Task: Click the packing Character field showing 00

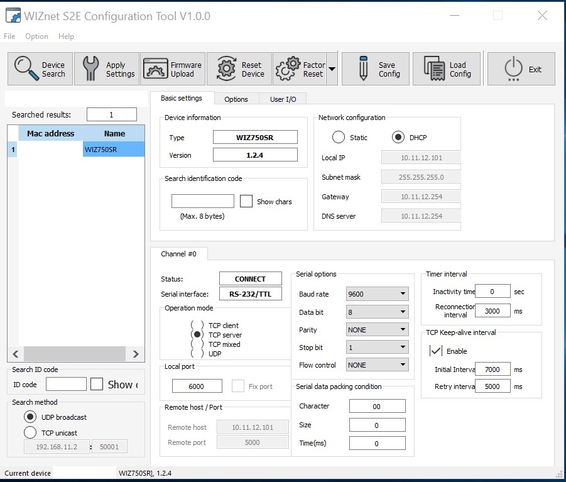Action: 377,406
